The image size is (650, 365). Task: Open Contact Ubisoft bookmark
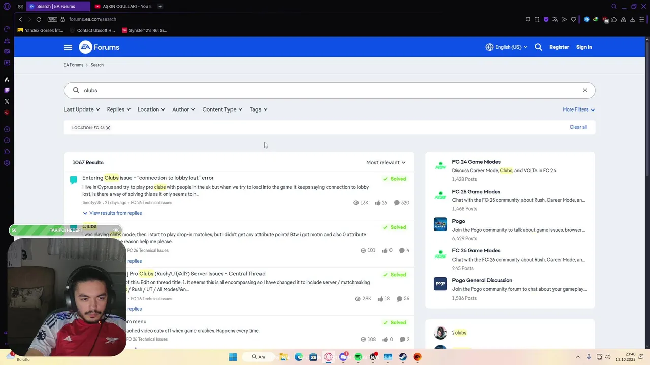(92, 30)
